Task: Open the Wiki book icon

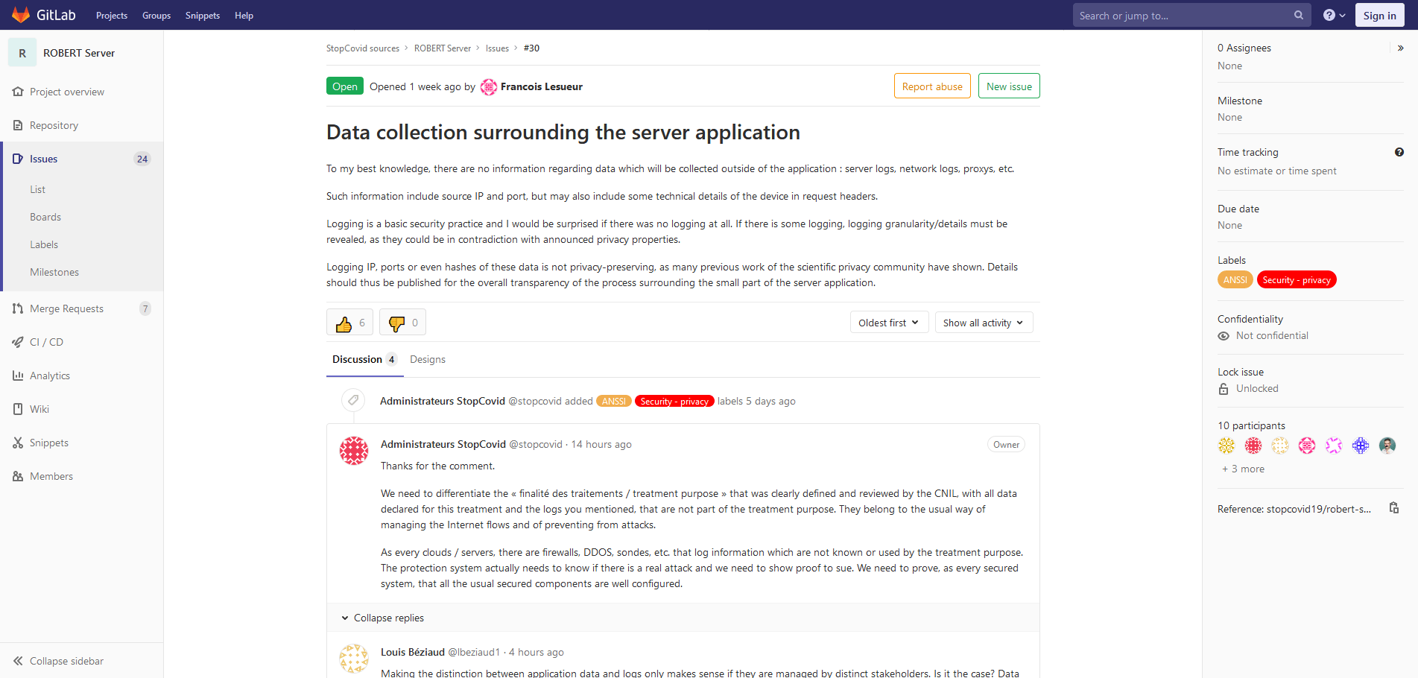Action: pos(18,409)
